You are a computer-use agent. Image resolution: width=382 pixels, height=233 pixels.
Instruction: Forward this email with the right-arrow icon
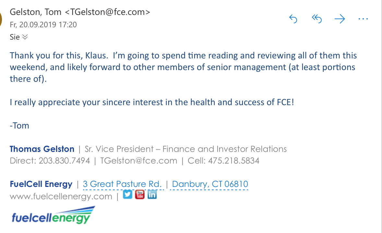tap(340, 19)
